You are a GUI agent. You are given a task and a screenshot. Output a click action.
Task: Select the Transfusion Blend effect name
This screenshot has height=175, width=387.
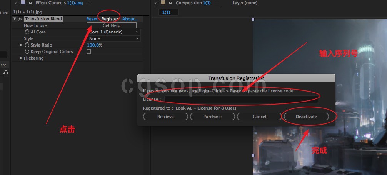coord(43,19)
